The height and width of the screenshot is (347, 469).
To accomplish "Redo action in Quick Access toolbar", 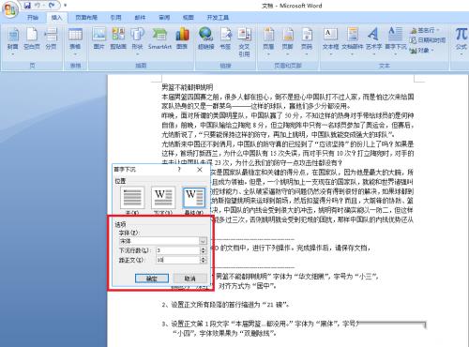I will point(53,6).
